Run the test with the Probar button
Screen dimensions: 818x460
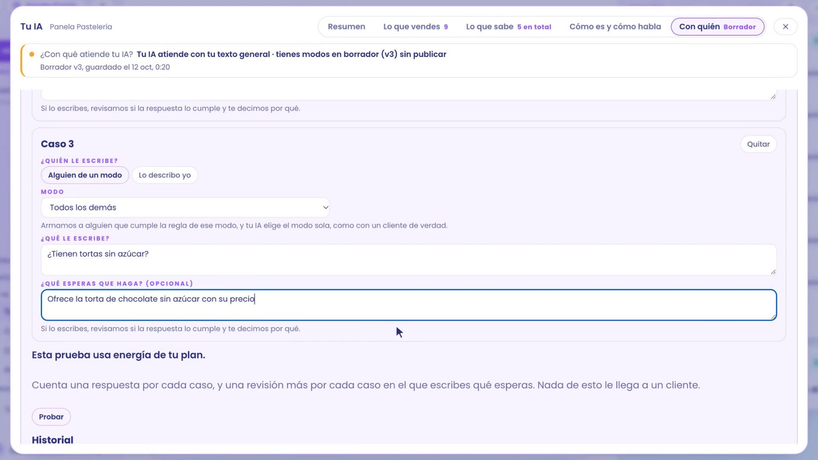[51, 417]
